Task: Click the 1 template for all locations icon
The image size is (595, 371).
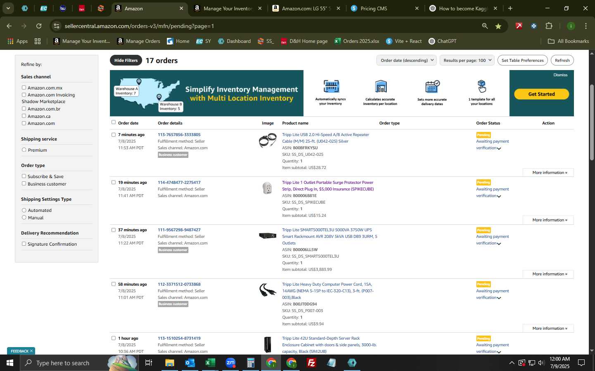Action: [x=481, y=87]
